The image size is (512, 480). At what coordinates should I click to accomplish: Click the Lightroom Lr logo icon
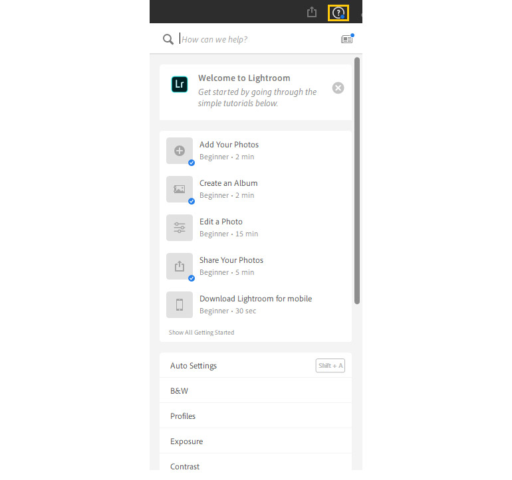[x=180, y=84]
